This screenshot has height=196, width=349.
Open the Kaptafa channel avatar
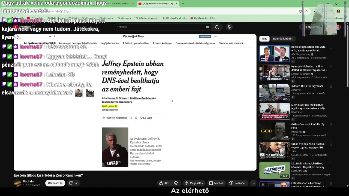point(17,183)
